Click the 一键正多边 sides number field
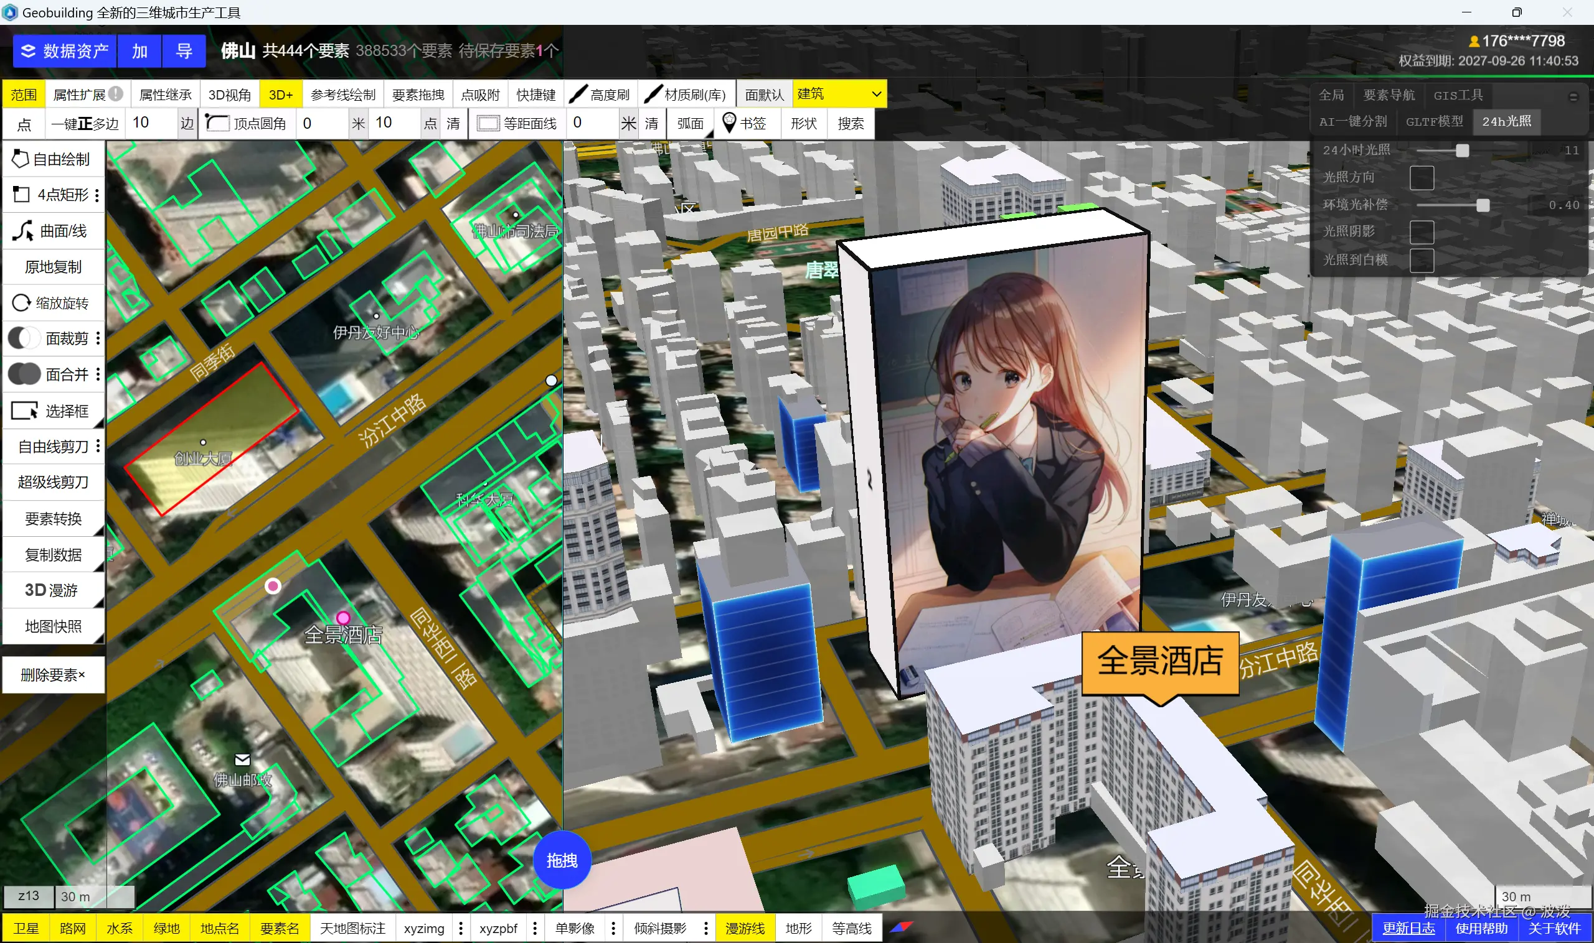The image size is (1594, 943). coord(151,123)
